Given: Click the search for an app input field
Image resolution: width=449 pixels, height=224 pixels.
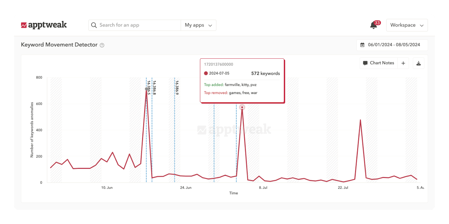Looking at the screenshot, I should [x=135, y=25].
